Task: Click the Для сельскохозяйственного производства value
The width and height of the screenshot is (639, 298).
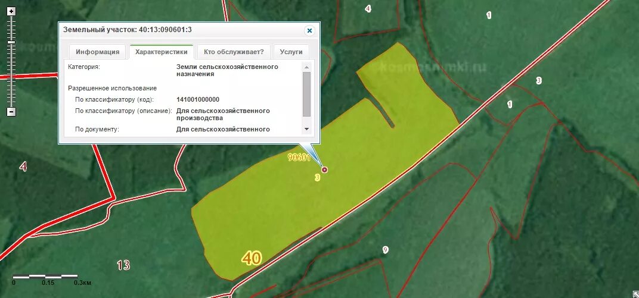Action: 224,115
